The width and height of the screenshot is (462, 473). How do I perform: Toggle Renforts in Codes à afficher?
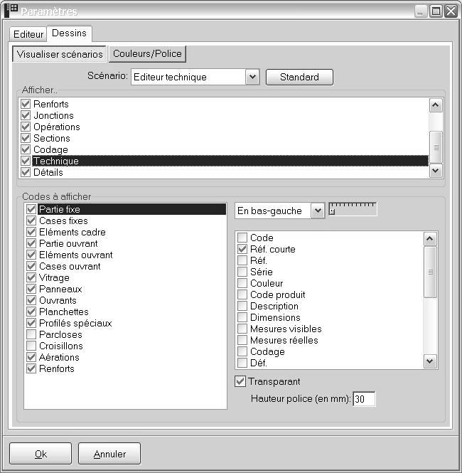coord(31,368)
